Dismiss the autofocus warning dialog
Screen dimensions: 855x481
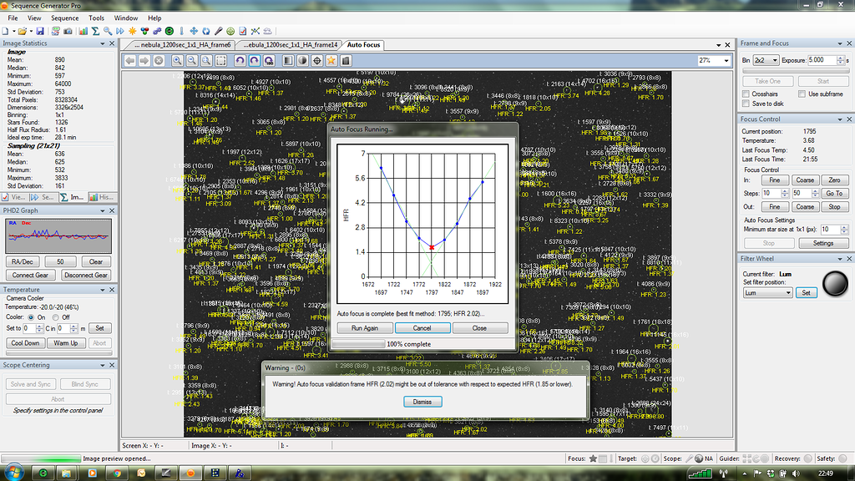pyautogui.click(x=422, y=402)
